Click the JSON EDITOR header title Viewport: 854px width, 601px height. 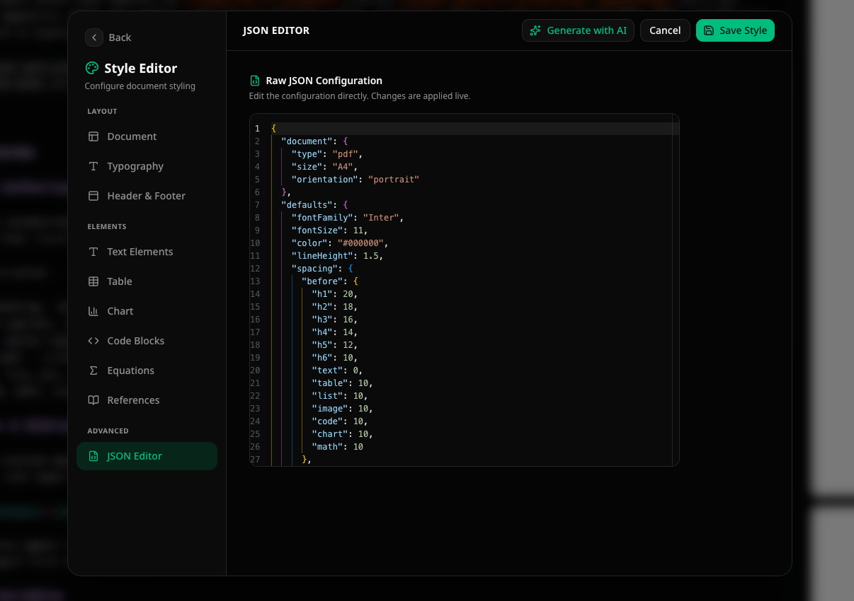click(276, 30)
